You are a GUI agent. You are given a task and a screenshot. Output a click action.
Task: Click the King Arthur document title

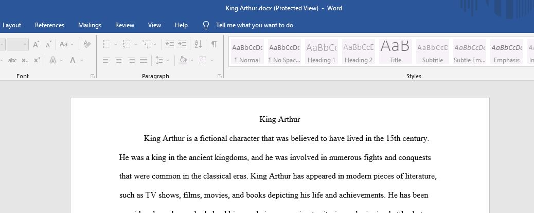tap(279, 119)
